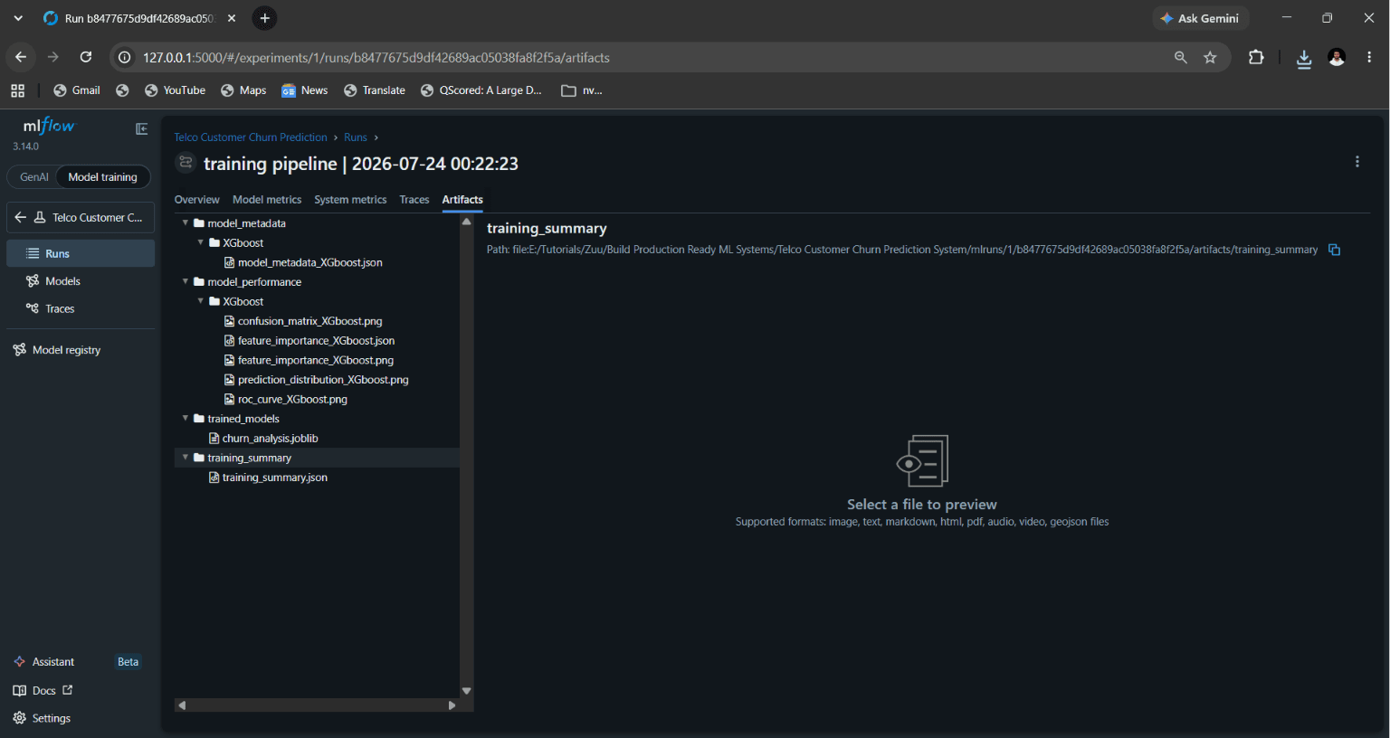Go back using the arrow beside Telco Customer
The height and width of the screenshot is (738, 1390).
[x=20, y=217]
